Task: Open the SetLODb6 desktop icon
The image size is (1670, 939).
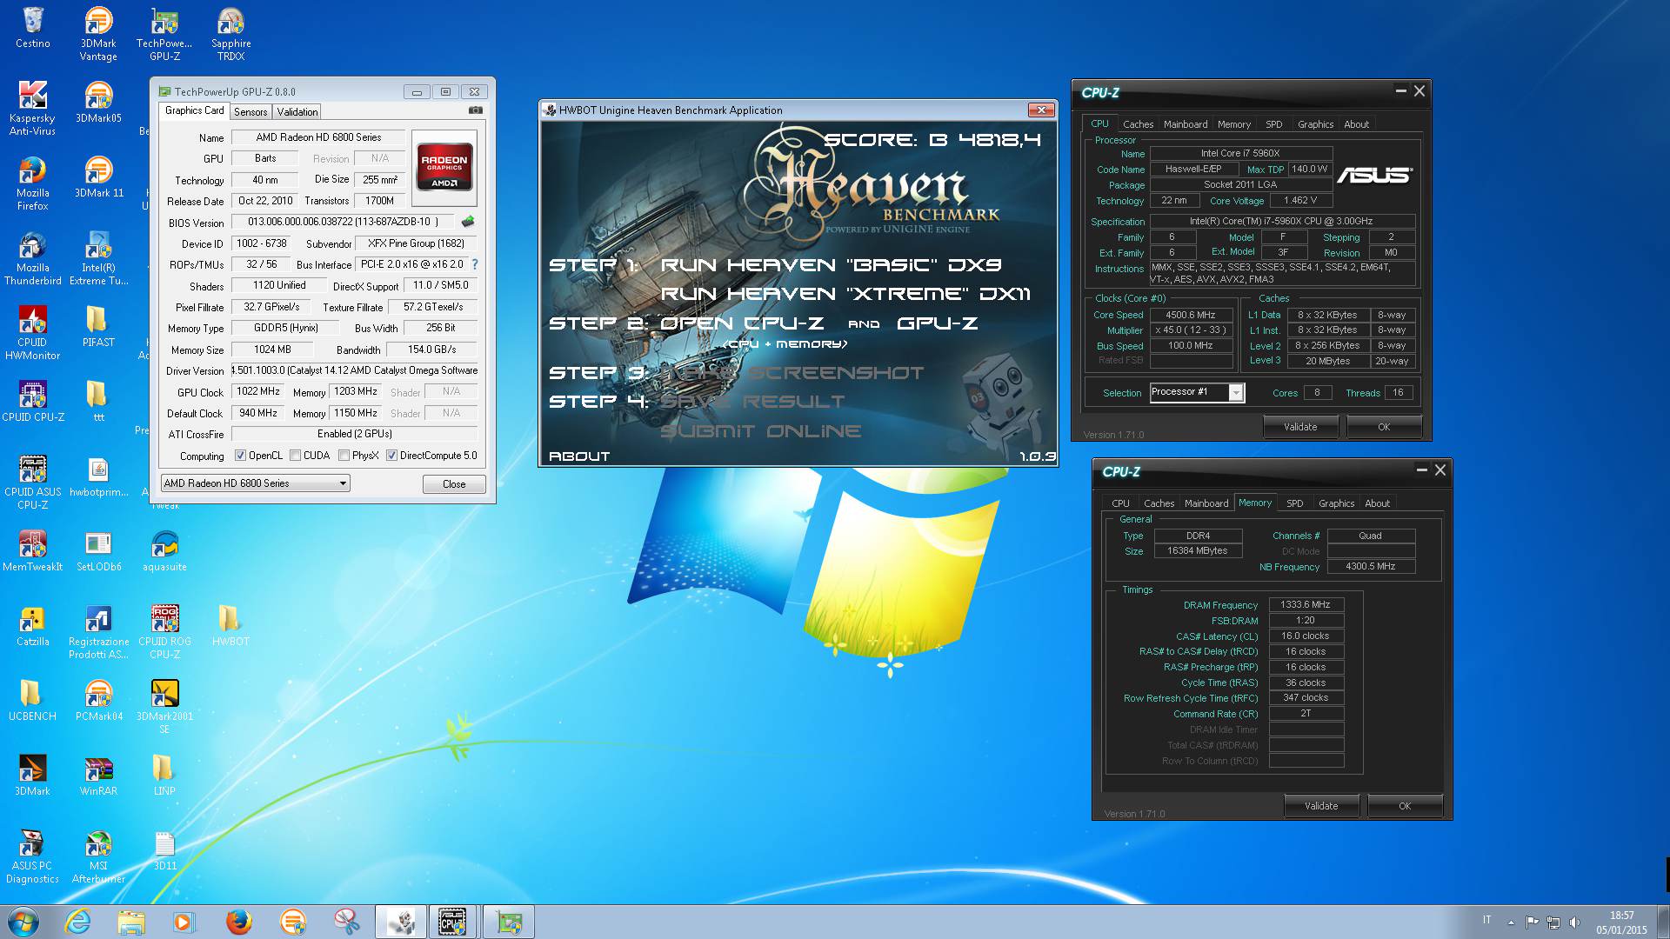Action: [98, 551]
